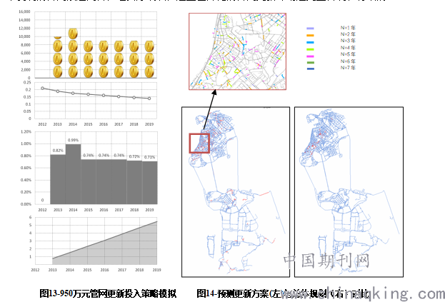This screenshot has width=445, height=302.
Task: Click the 0 label above 2012 in bar chart
Action: tap(43, 200)
